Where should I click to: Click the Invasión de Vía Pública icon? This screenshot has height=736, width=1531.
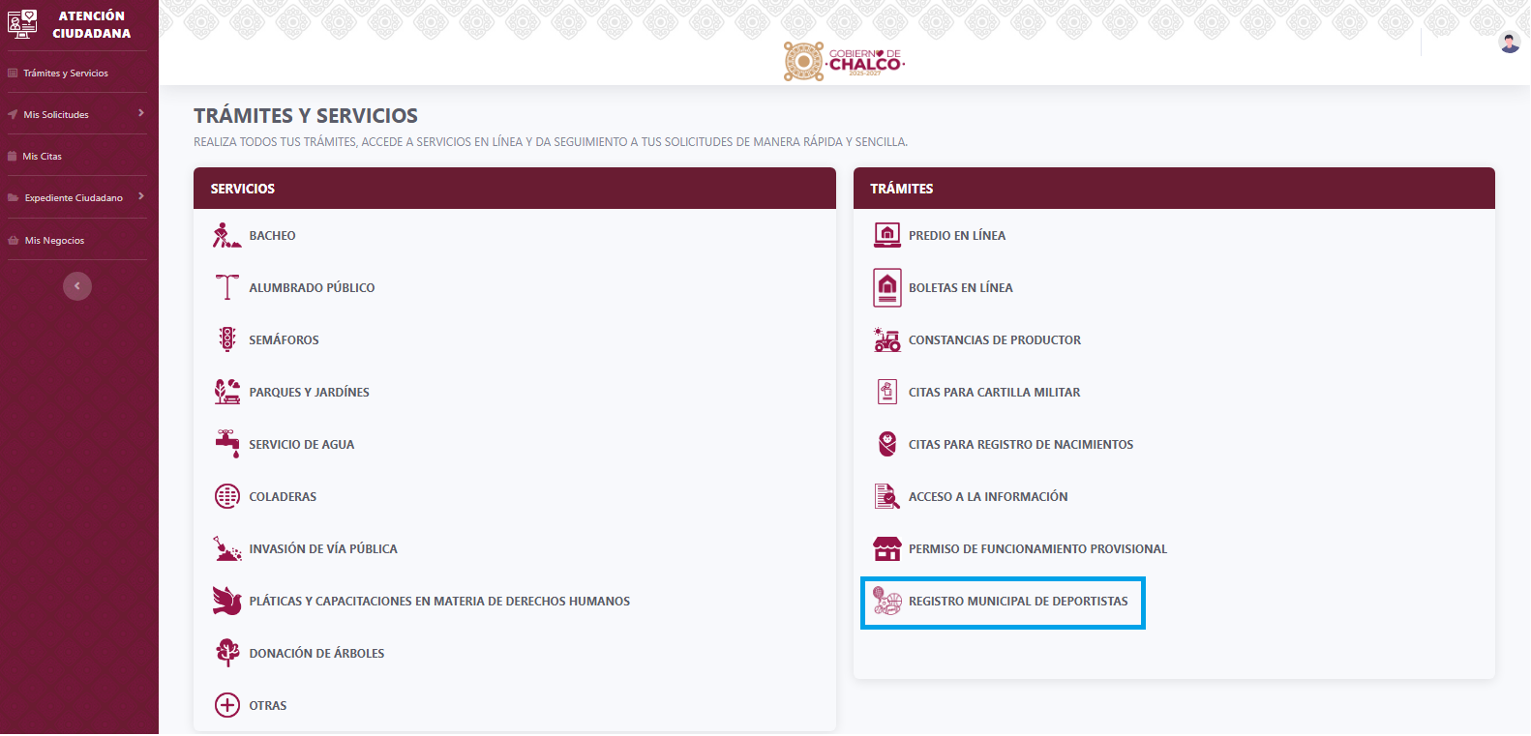coord(227,548)
